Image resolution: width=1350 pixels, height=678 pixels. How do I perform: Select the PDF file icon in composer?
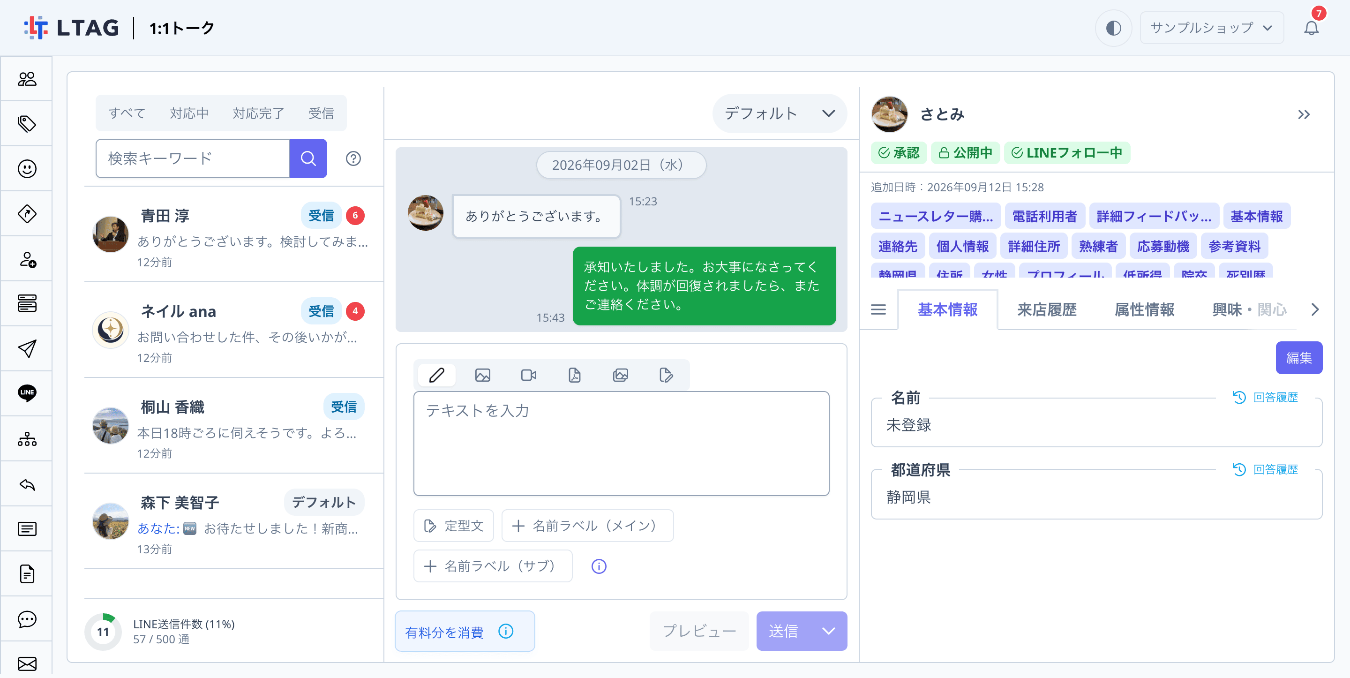click(574, 376)
